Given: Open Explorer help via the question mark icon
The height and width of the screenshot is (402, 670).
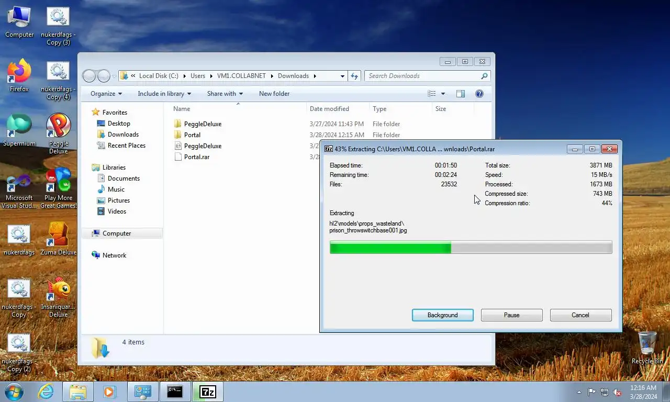Looking at the screenshot, I should pos(479,94).
